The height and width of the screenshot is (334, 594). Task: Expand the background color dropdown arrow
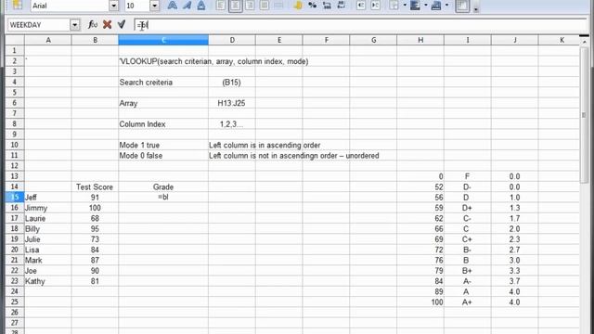[x=426, y=6]
